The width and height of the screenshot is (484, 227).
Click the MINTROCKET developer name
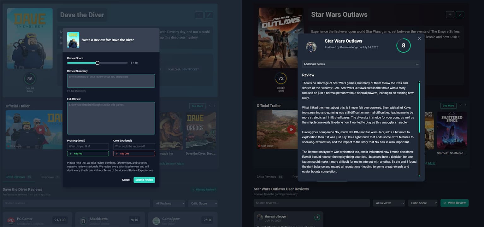(x=191, y=70)
